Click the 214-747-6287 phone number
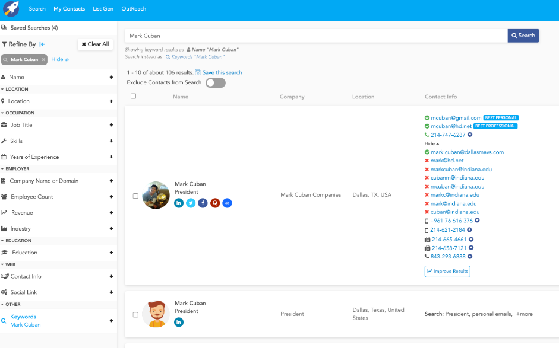 click(448, 135)
